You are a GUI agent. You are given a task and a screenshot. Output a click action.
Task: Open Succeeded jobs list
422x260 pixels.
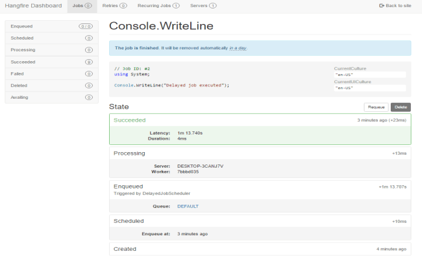[x=49, y=62]
